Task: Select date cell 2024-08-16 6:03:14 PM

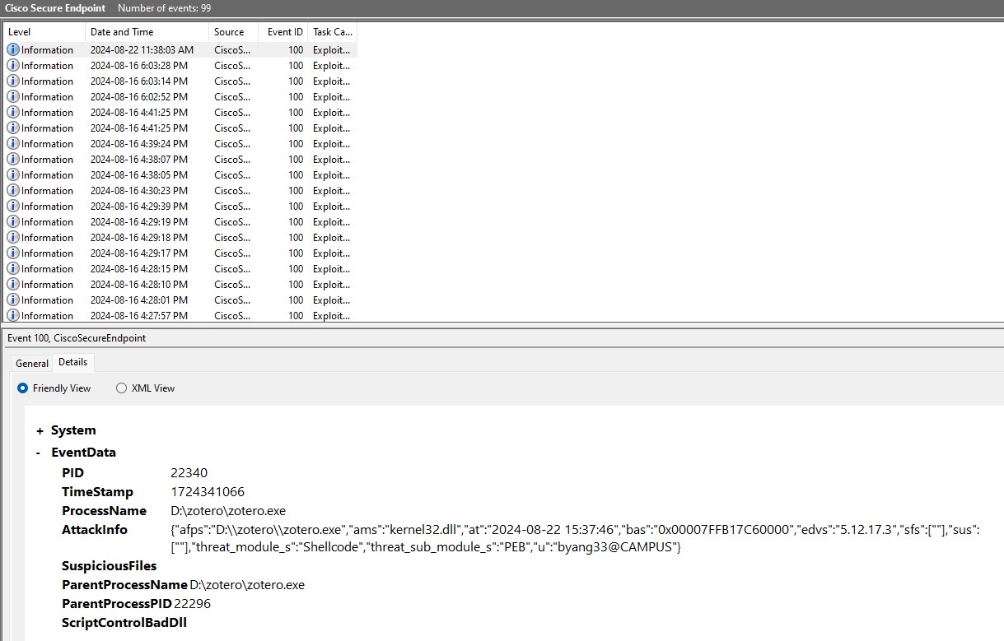Action: (x=139, y=81)
